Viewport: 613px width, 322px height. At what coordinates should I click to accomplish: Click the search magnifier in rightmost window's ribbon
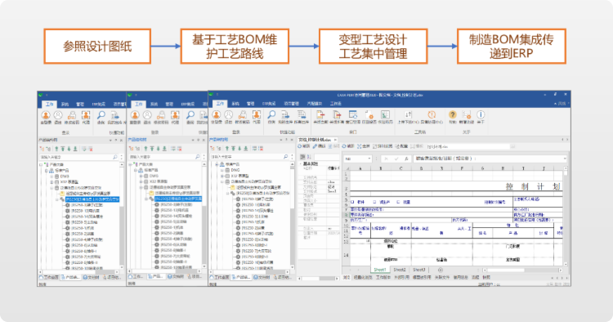[x=271, y=114]
